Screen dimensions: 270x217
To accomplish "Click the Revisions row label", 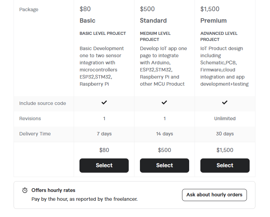I will (x=30, y=118).
